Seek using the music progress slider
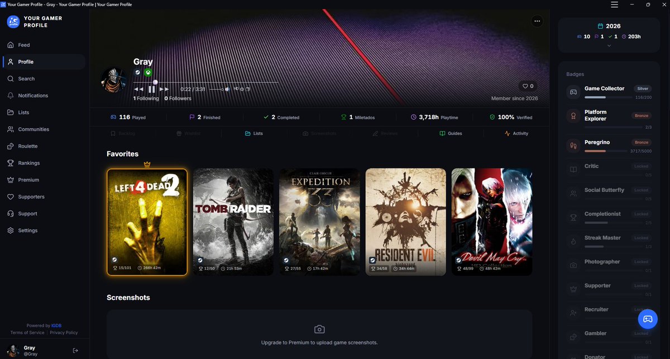 (205, 82)
